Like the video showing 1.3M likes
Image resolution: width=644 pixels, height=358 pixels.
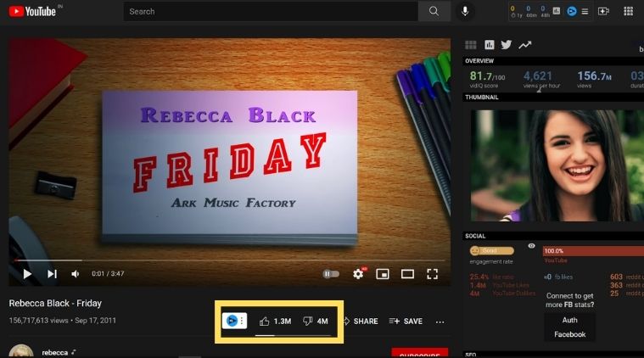tap(275, 321)
